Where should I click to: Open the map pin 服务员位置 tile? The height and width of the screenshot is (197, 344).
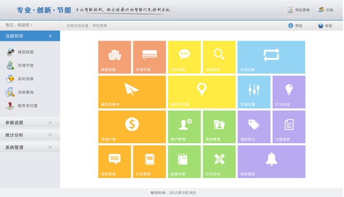coord(202,92)
